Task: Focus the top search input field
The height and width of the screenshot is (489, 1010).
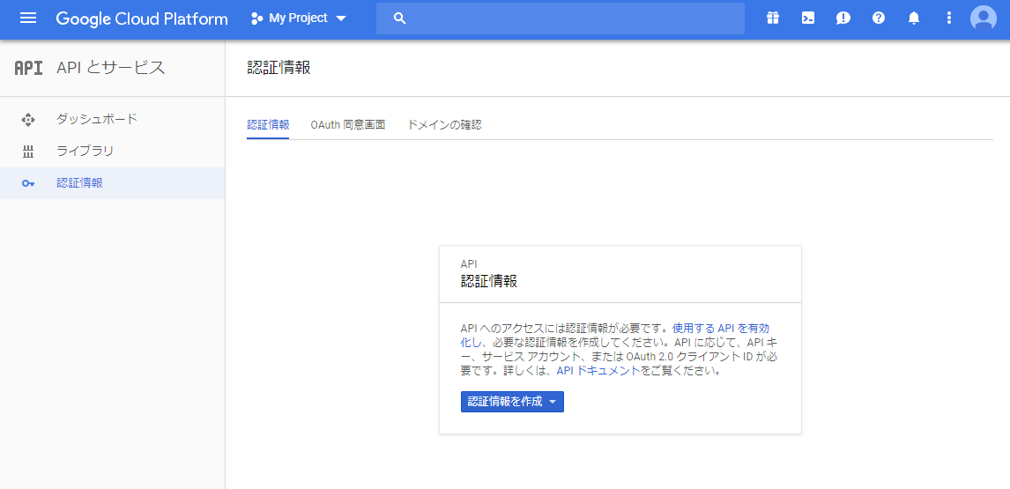Action: (x=561, y=18)
